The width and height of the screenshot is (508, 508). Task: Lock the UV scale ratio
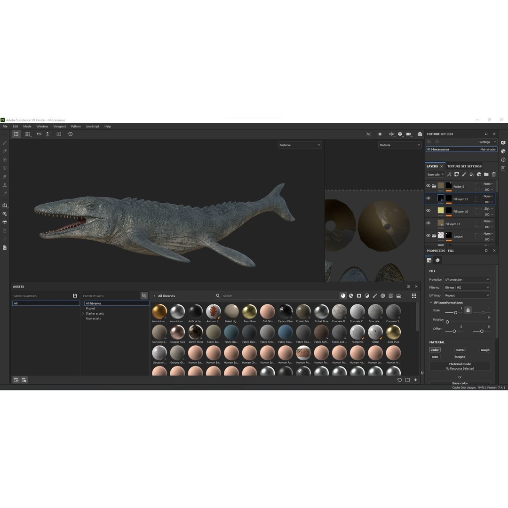pyautogui.click(x=468, y=310)
